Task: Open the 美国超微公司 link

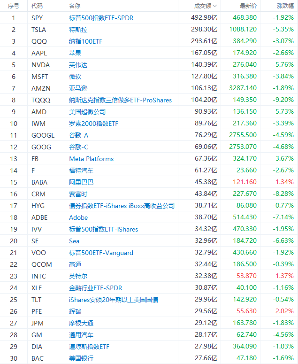Action: pos(87,112)
